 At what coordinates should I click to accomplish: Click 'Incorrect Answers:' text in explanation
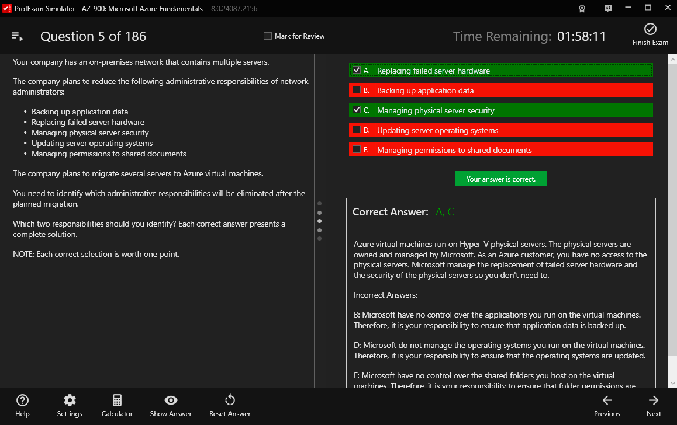point(385,295)
